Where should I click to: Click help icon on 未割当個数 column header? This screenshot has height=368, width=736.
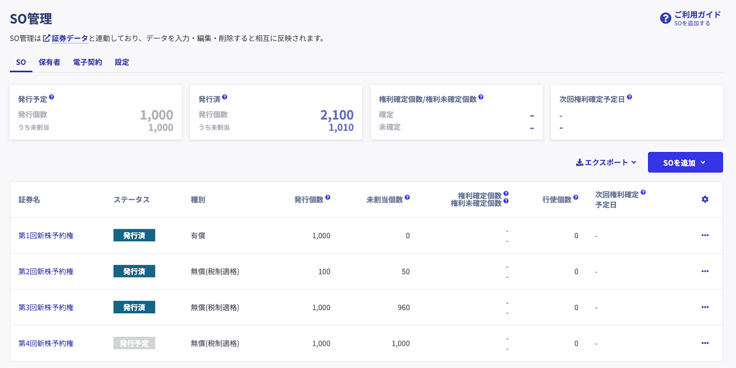(407, 198)
